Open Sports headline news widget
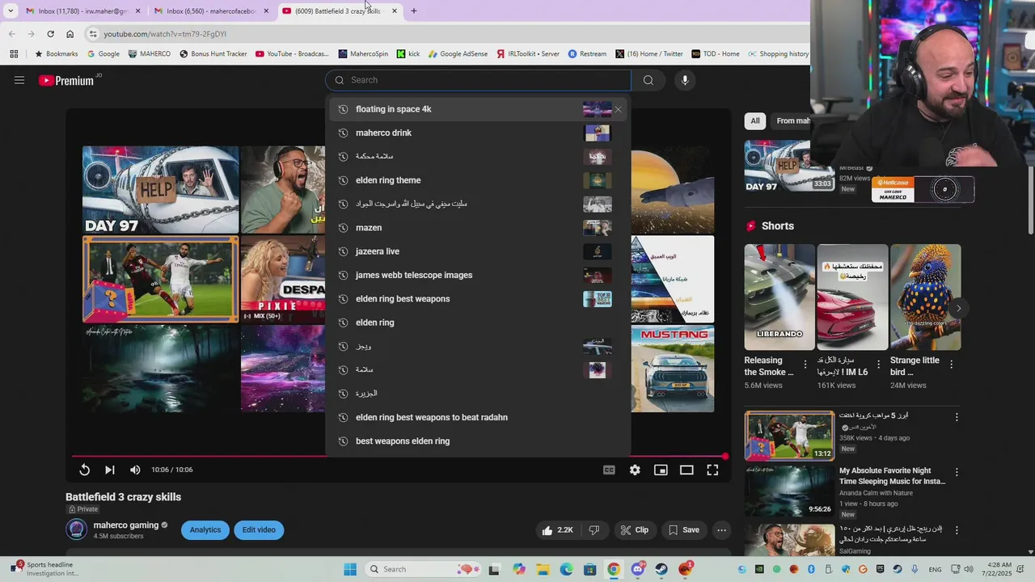Screen dimensions: 1035x582 (x=46, y=569)
